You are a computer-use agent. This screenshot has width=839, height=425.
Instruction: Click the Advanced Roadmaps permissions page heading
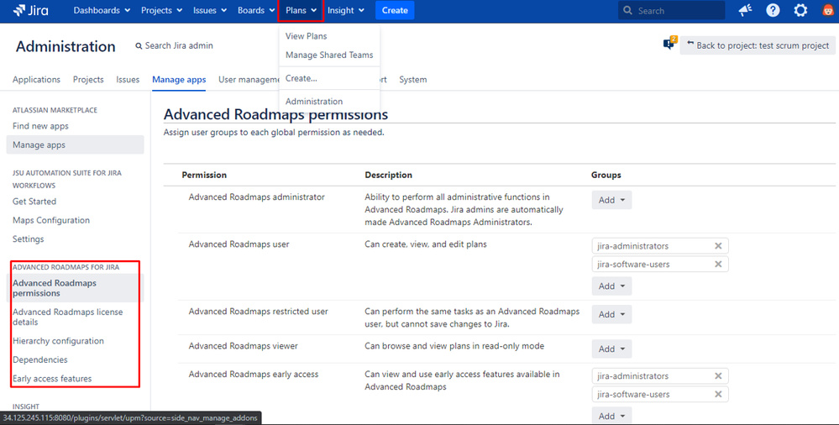pyautogui.click(x=275, y=114)
